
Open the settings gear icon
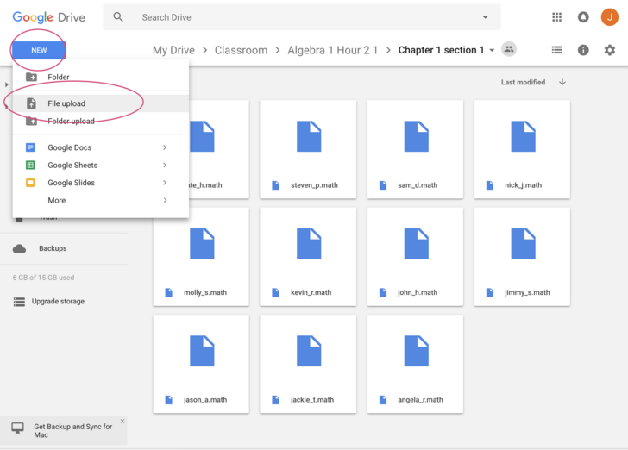[x=610, y=50]
